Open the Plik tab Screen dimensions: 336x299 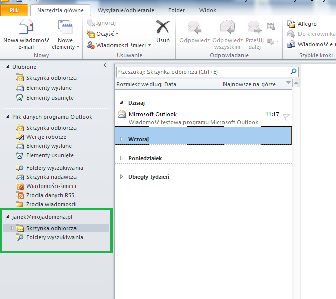[x=14, y=10]
